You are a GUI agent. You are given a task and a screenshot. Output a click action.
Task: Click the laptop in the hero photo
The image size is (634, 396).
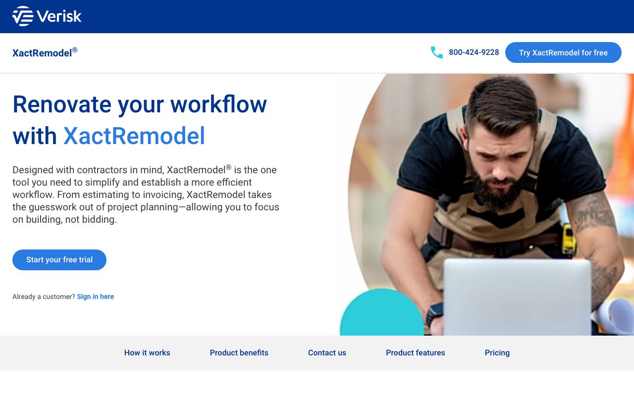(517, 297)
